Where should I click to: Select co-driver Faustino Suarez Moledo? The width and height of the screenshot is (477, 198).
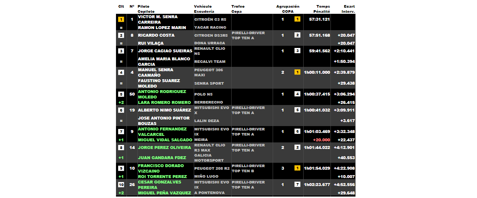(x=159, y=83)
